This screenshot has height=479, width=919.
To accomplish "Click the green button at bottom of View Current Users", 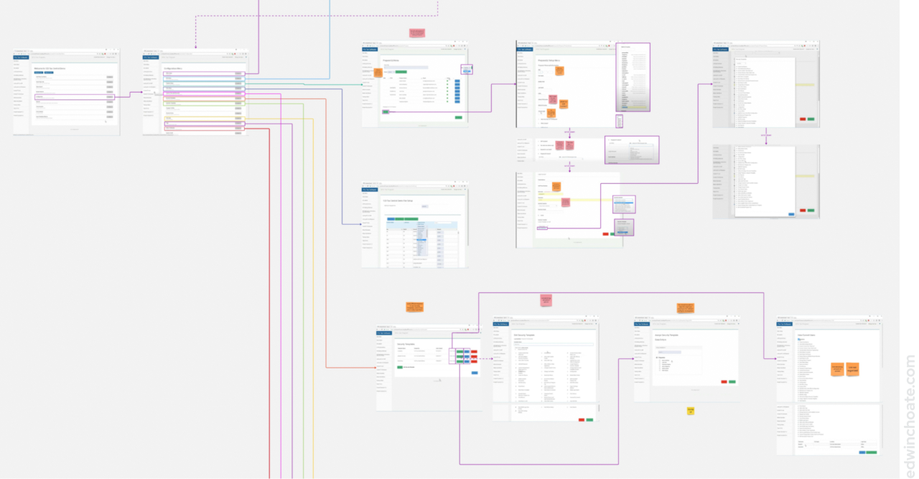I will click(872, 452).
